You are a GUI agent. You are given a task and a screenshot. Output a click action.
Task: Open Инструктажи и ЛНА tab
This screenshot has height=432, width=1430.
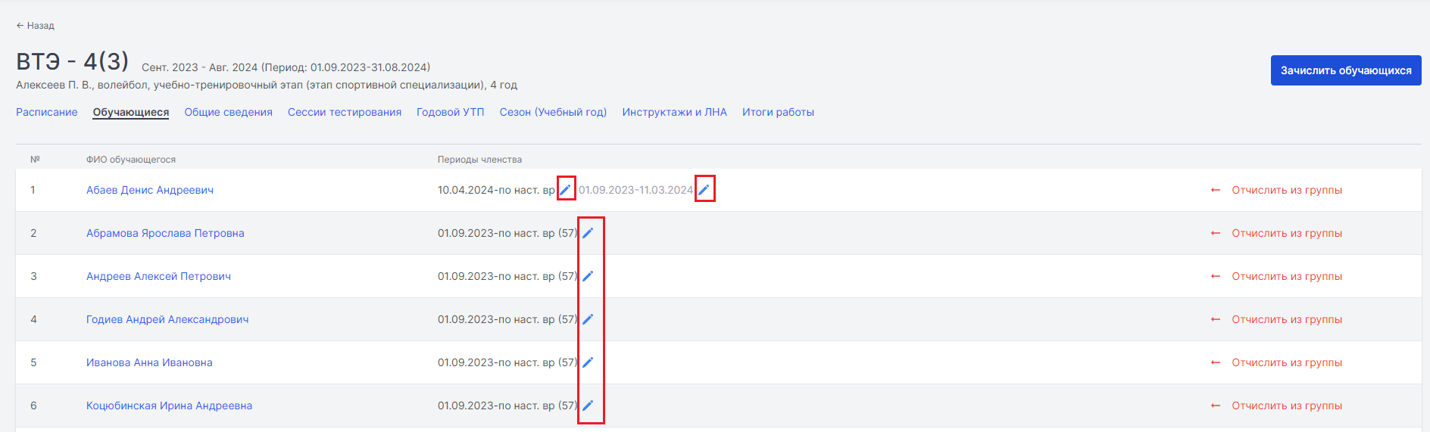pyautogui.click(x=675, y=112)
